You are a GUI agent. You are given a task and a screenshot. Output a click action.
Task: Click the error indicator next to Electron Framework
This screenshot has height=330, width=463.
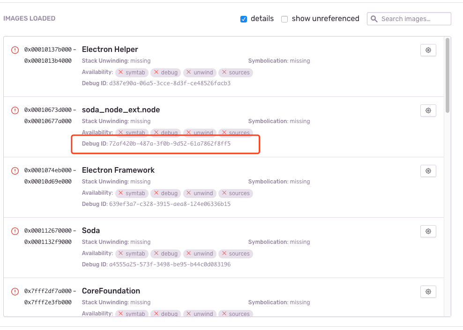[15, 171]
